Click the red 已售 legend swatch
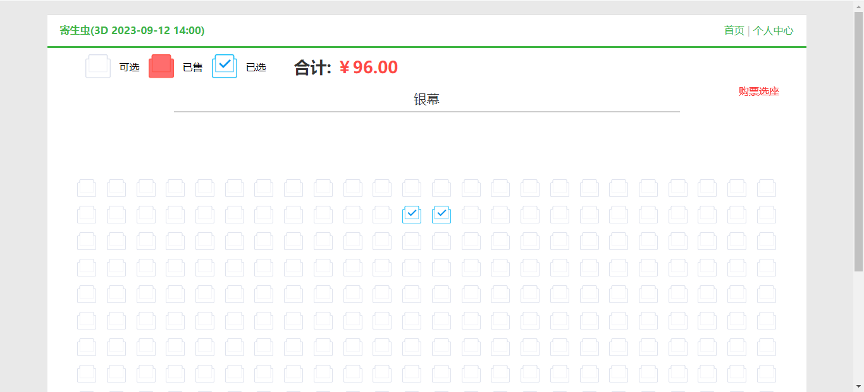Viewport: 864px width, 392px height. click(x=161, y=66)
